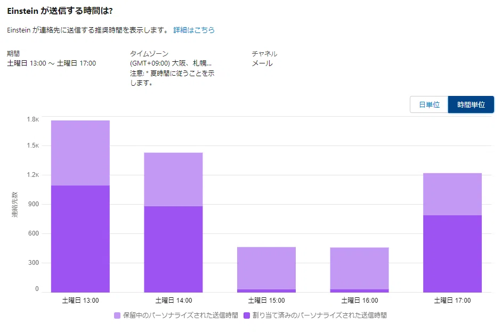
Task: Click the dark assigned segment of 土曜日 14:00 bar
Action: pos(173,249)
